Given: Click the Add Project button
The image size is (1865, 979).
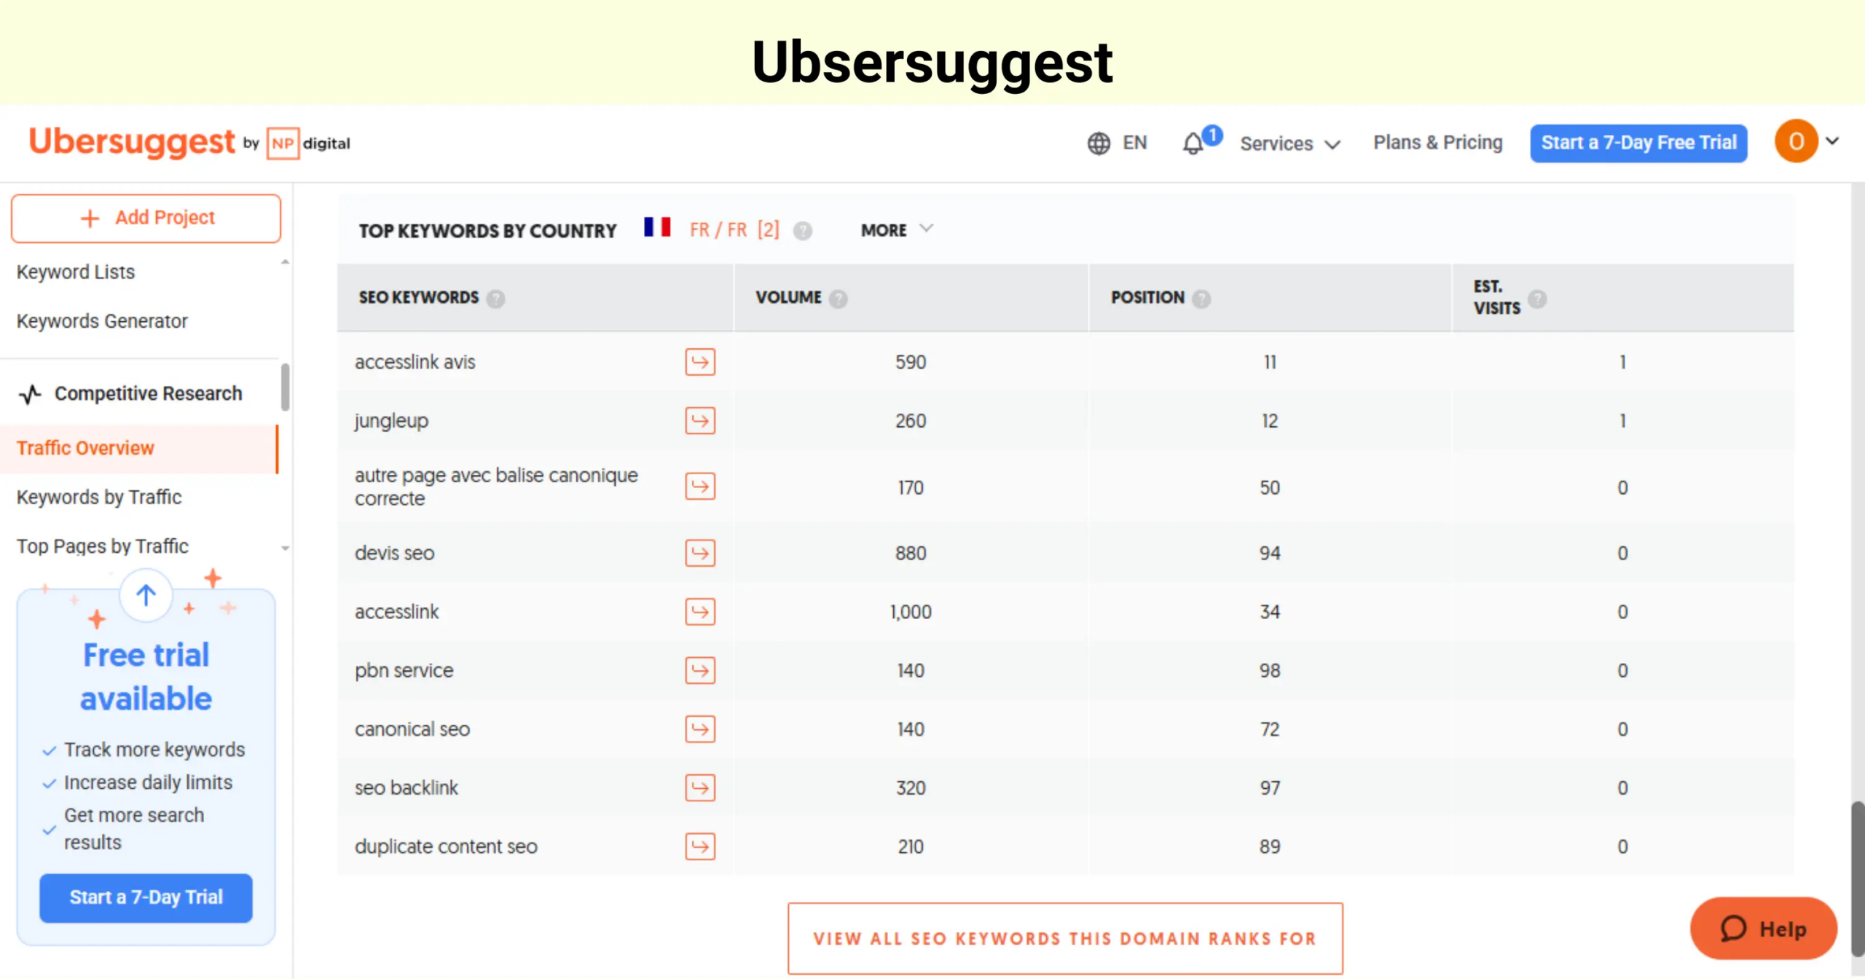Looking at the screenshot, I should tap(146, 218).
